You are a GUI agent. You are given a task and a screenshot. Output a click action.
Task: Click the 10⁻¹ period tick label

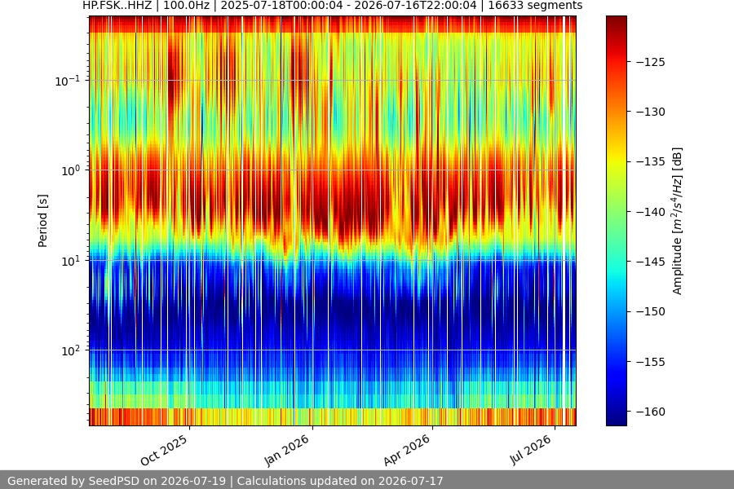[x=68, y=81]
